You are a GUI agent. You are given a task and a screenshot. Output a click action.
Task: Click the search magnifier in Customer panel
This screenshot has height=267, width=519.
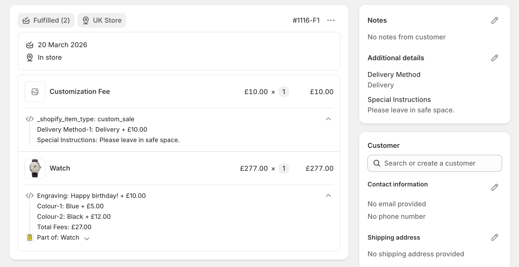[377, 163]
